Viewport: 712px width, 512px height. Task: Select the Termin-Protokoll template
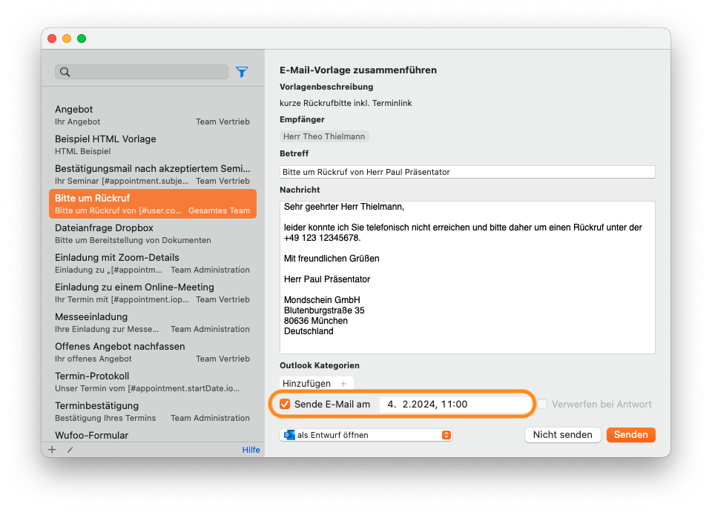click(153, 382)
